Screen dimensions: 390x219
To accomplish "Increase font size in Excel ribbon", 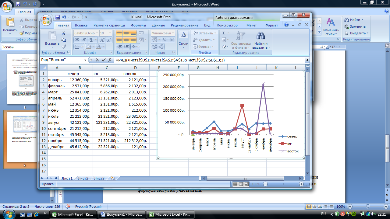I will 102,40.
